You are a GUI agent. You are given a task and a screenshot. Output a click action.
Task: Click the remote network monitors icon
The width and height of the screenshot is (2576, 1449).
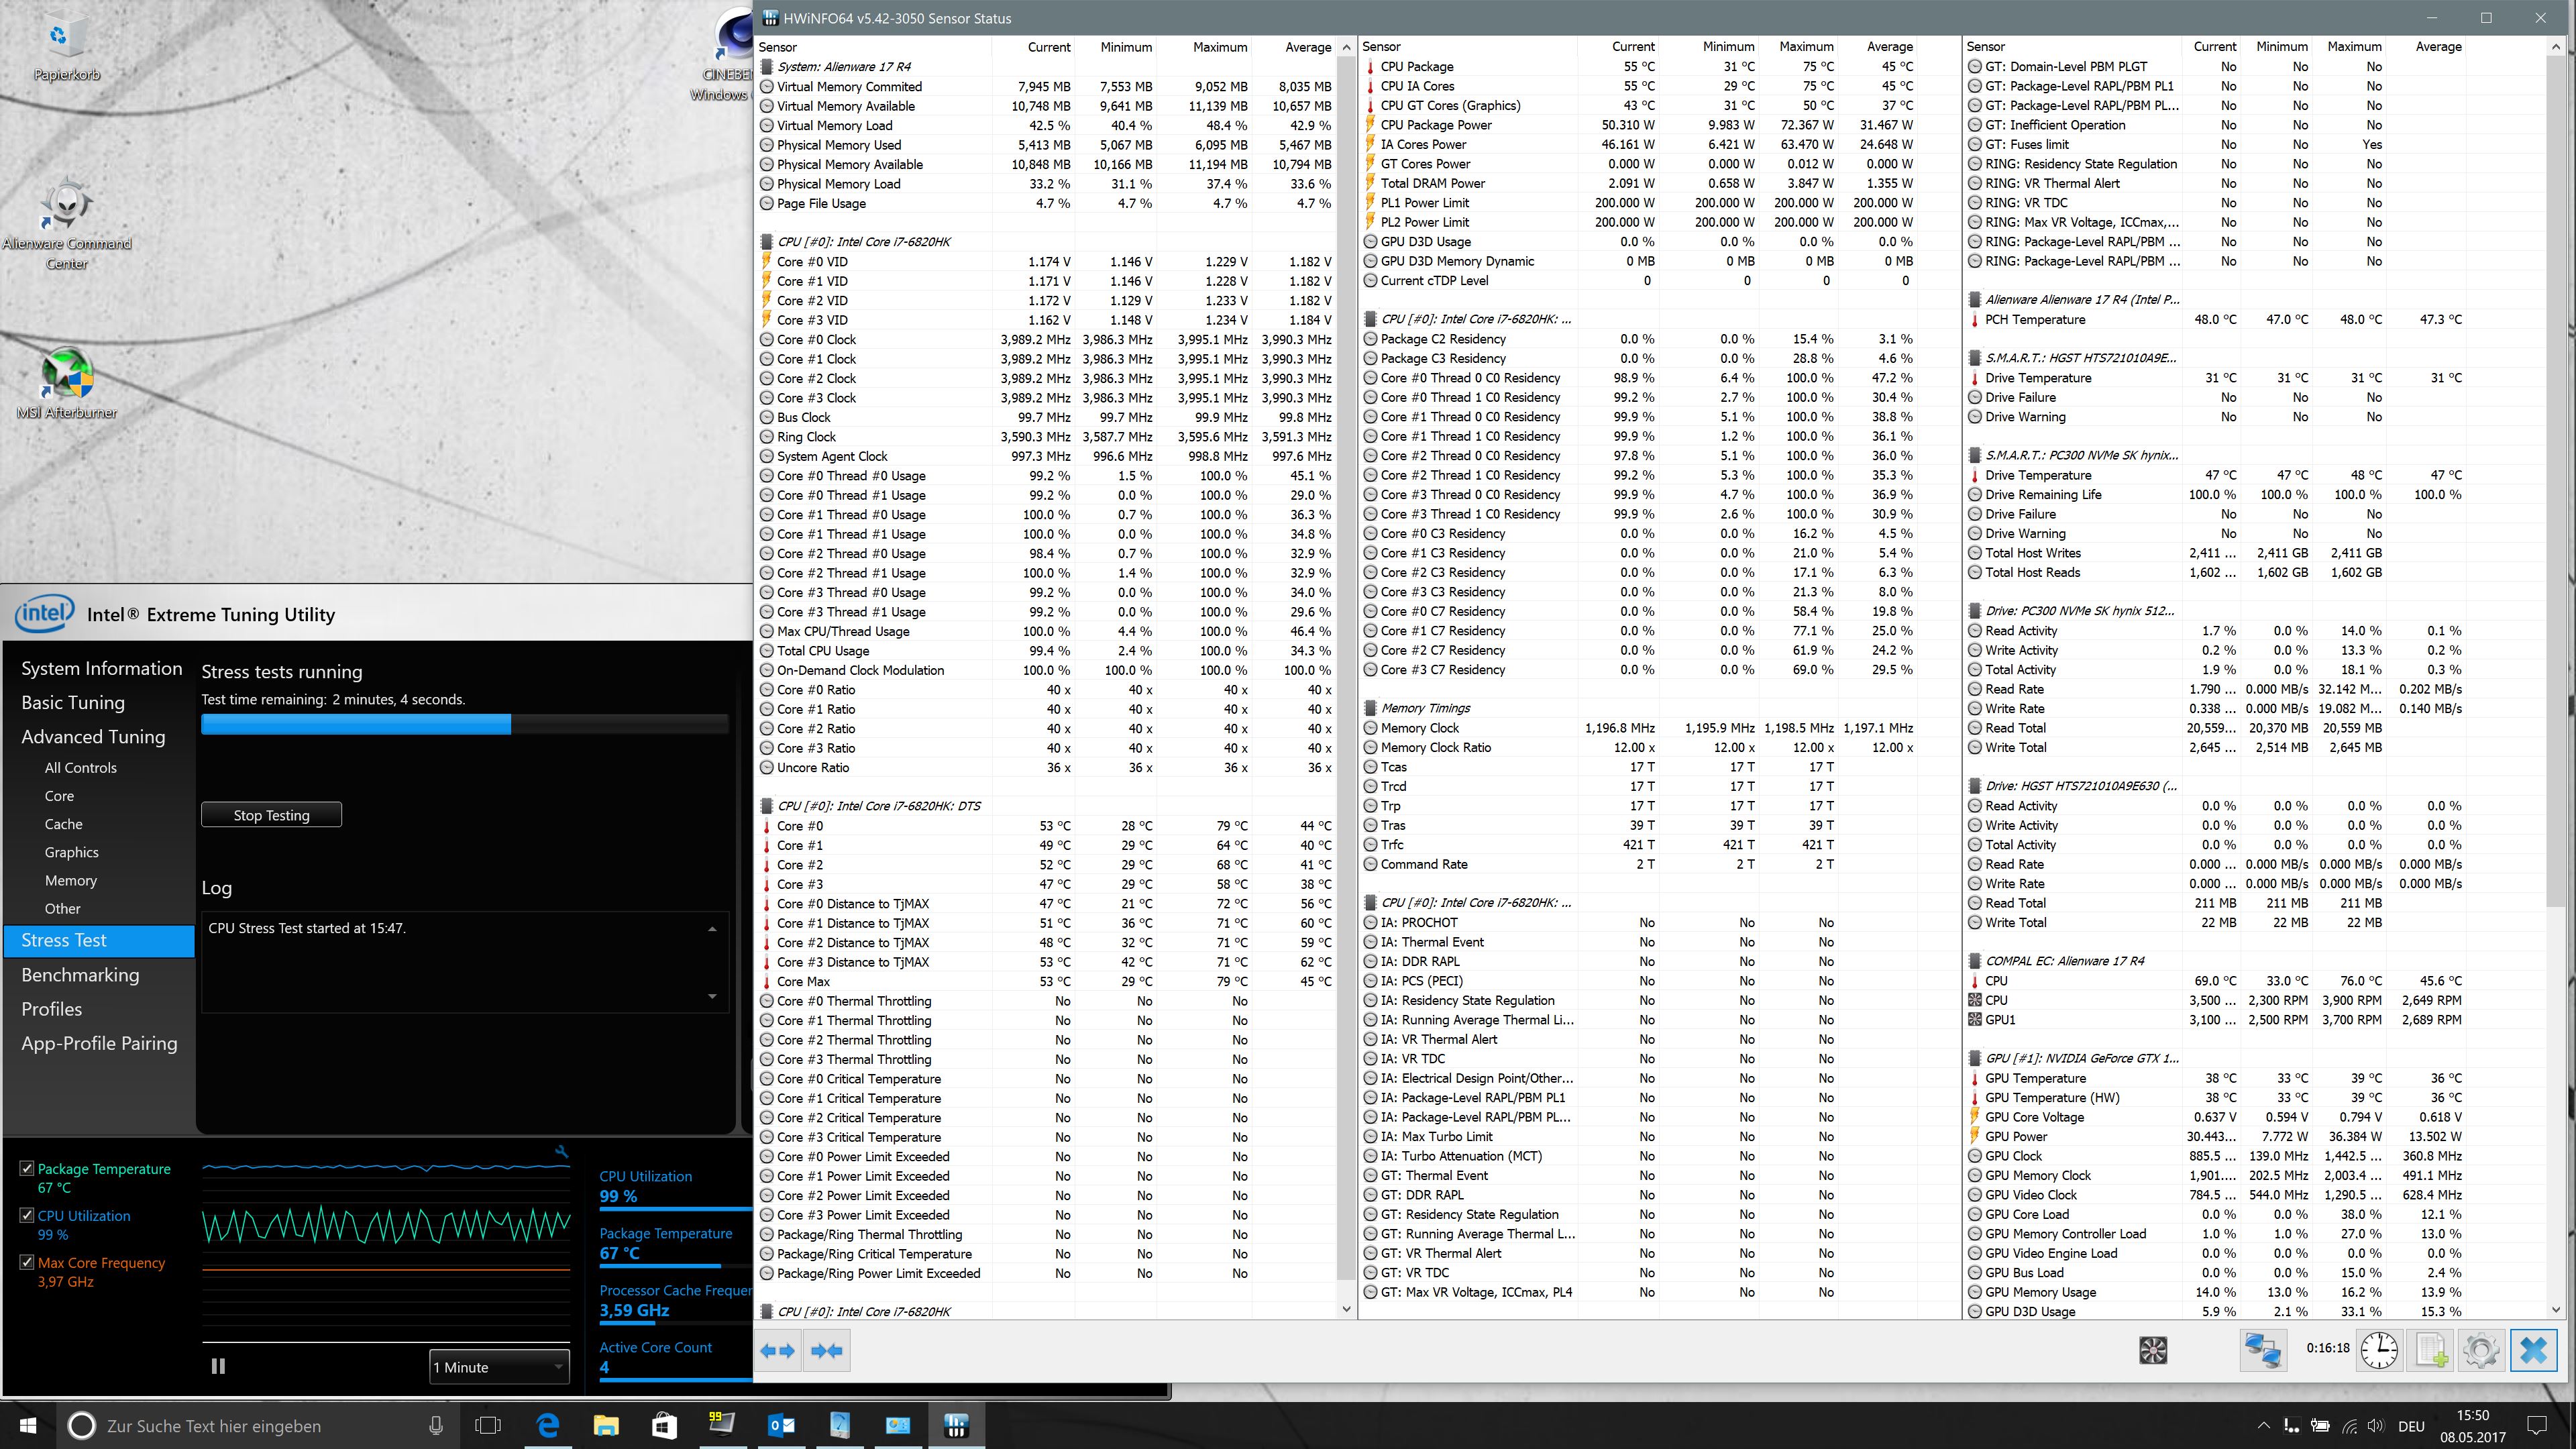point(2262,1351)
